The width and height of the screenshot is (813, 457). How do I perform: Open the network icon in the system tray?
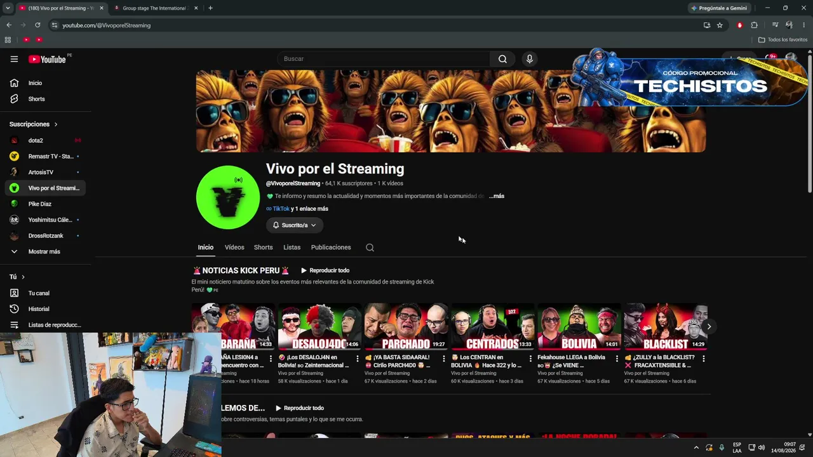point(751,447)
